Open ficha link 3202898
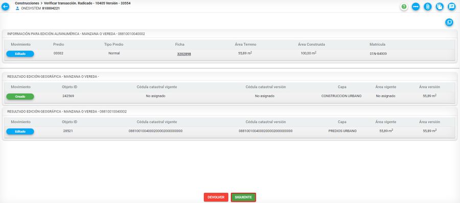This screenshot has height=203, width=460. tap(184, 54)
